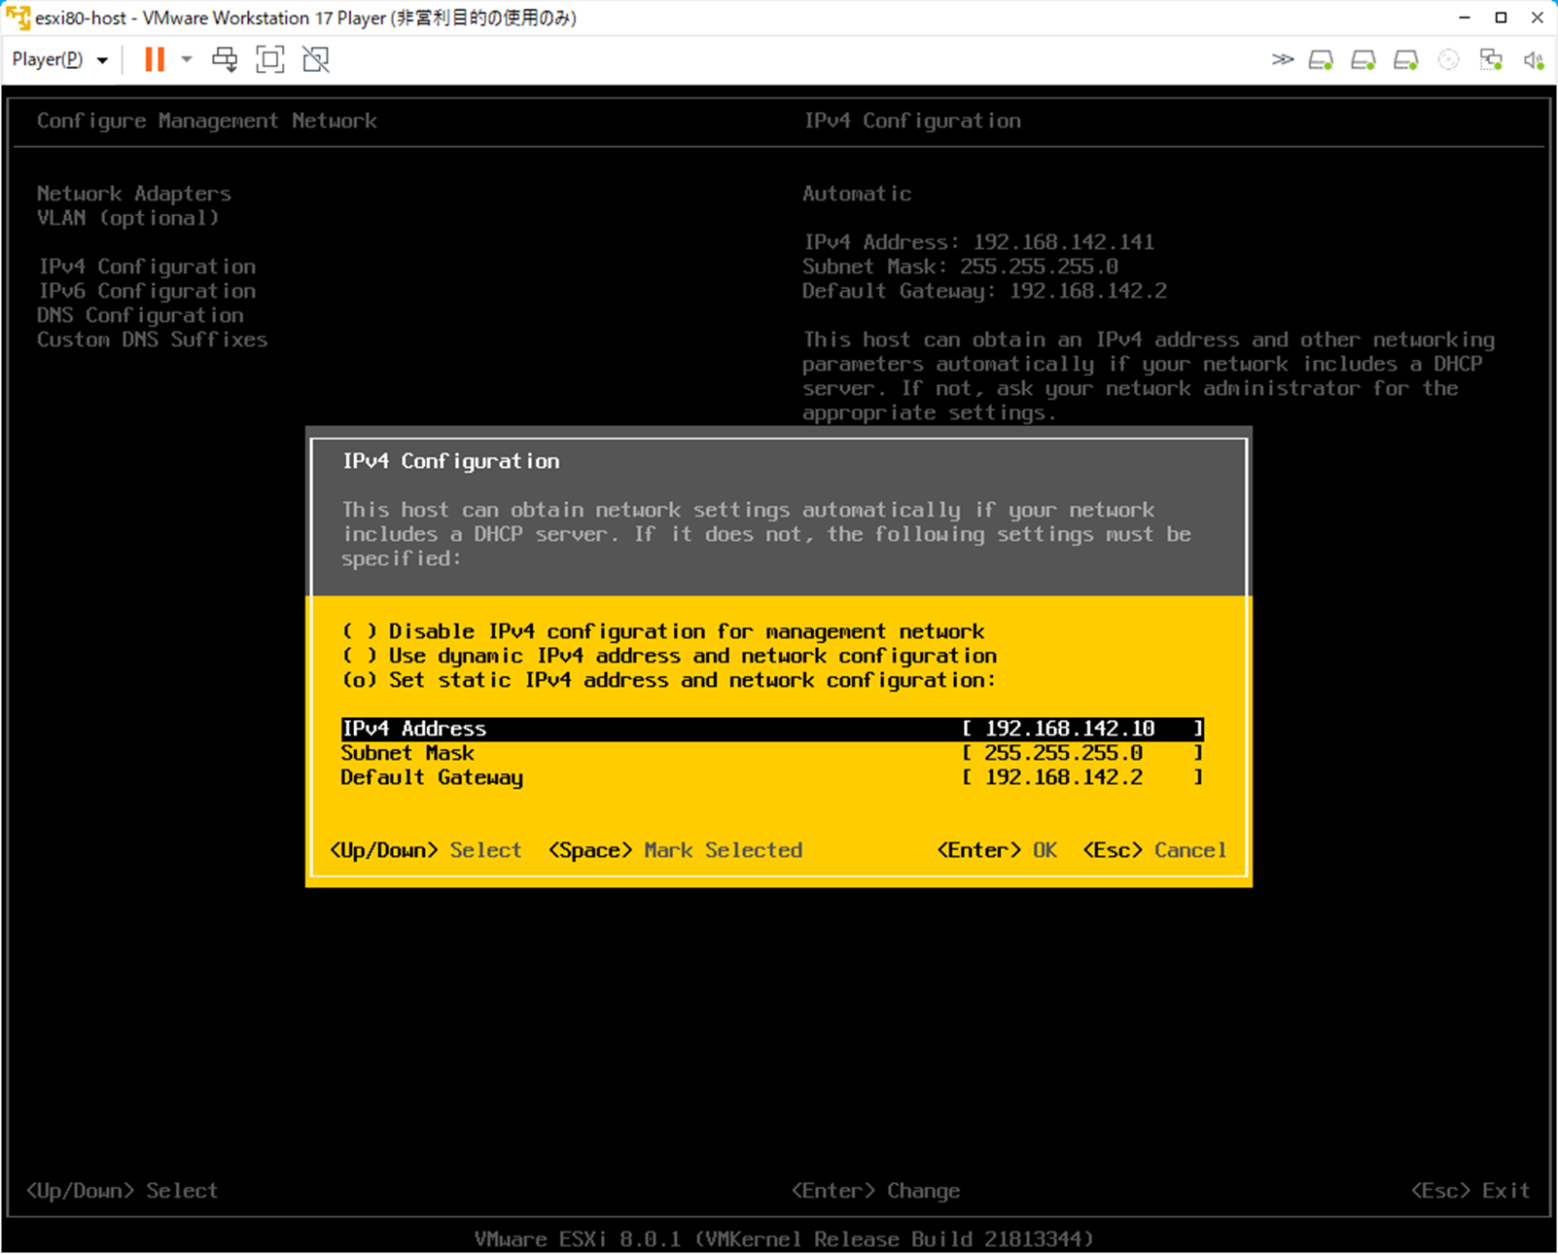
Task: Expand the device toolbar chevron (>>)
Action: pyautogui.click(x=1283, y=59)
